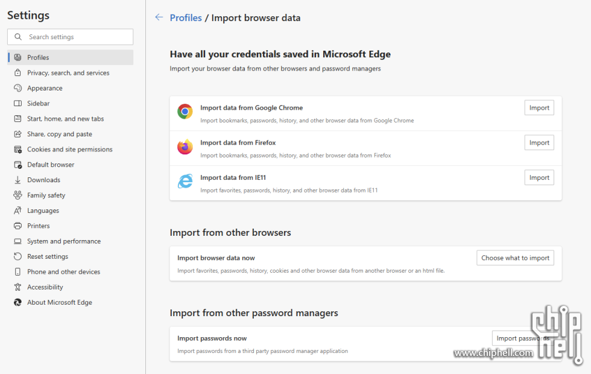
Task: Click 'Import from other password managers' heading
Action: tap(254, 313)
